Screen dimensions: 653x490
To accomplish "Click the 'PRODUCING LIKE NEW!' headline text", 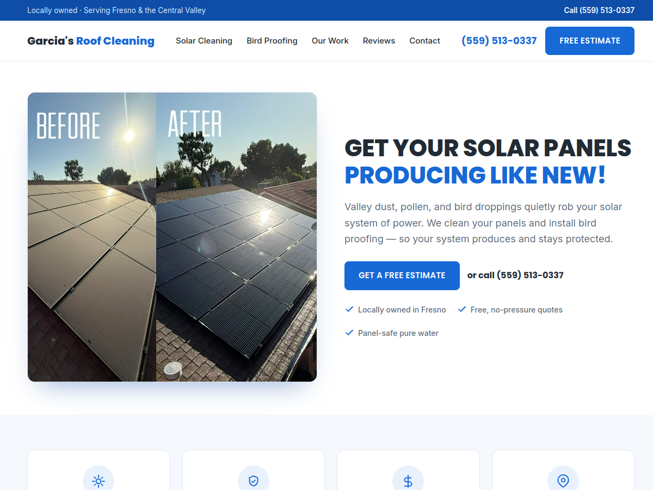I will tap(475, 175).
